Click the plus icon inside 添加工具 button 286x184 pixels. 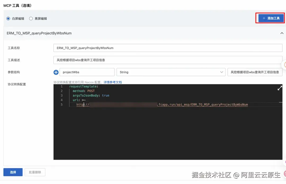[263, 18]
